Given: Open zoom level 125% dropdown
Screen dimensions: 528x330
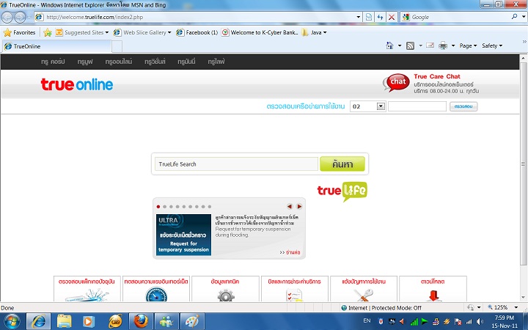Looking at the screenshot, I should tap(516, 307).
